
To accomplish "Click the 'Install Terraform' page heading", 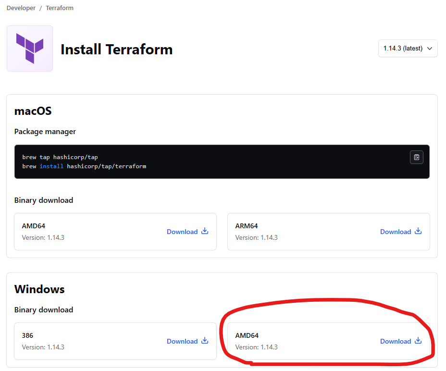I will coord(117,49).
